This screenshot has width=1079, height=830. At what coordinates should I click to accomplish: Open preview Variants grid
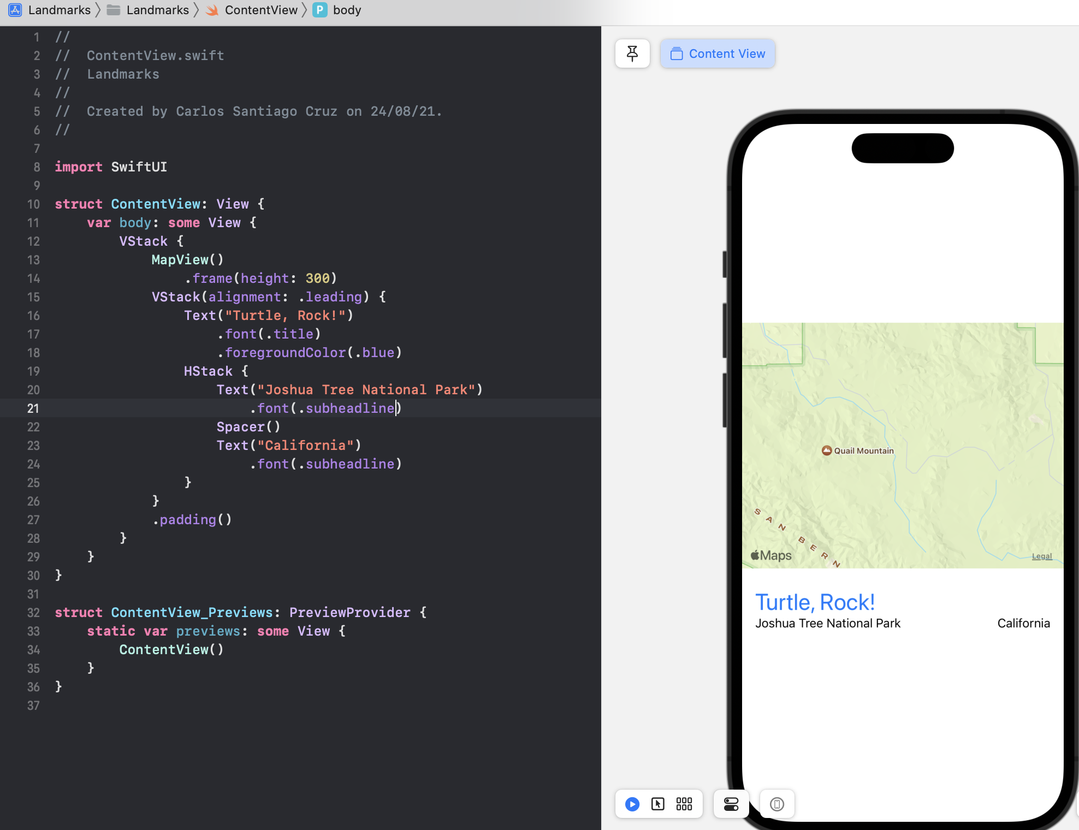pos(684,804)
